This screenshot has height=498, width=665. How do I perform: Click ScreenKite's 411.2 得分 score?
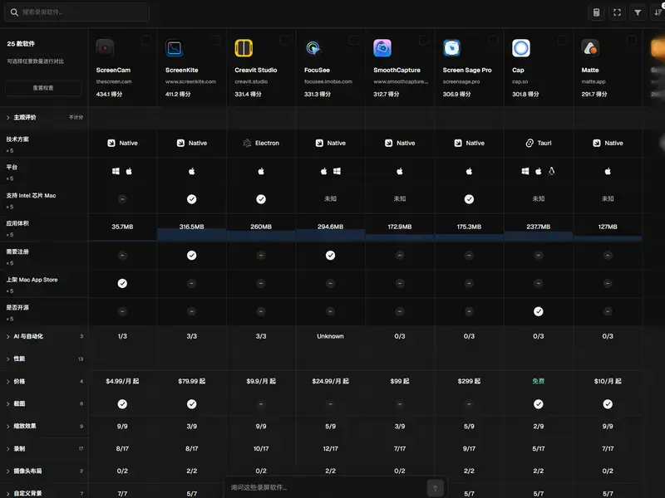(x=178, y=94)
